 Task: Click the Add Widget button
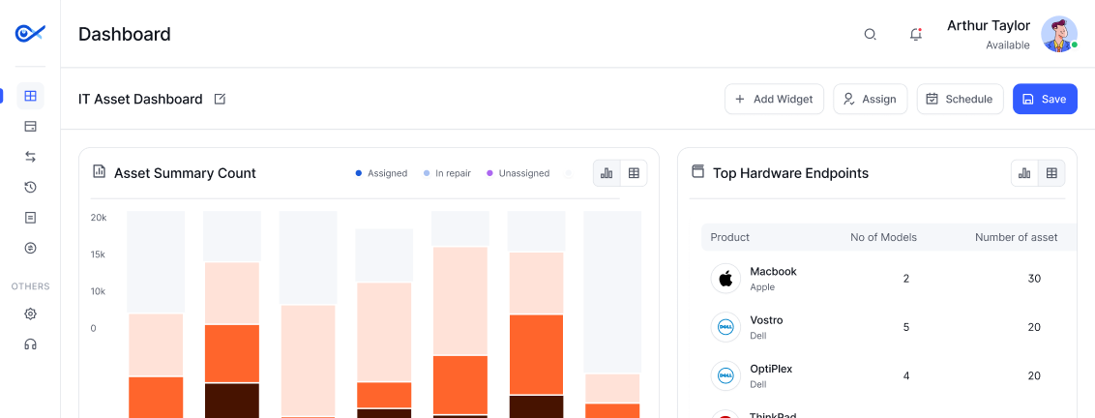tap(774, 100)
